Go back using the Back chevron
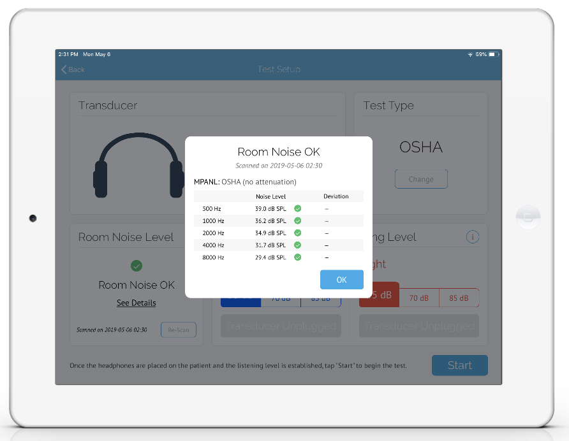Screen dimensions: 569x441 (73, 69)
